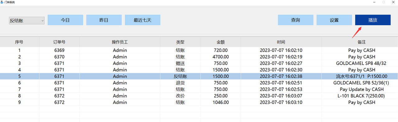This screenshot has height=122, width=398.
Task: Show records from 昨日
Action: (104, 20)
